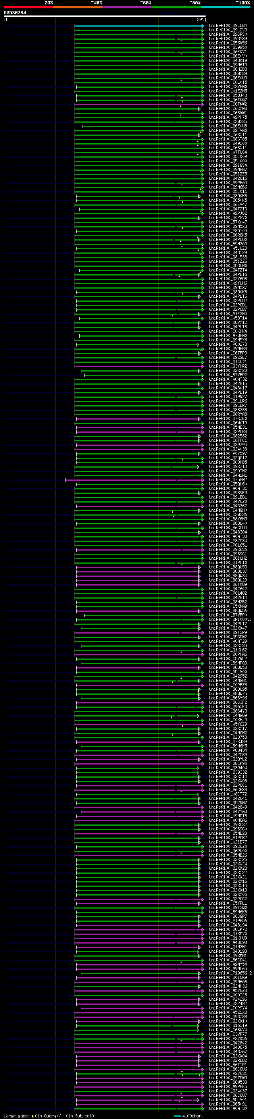This screenshot has width=254, height=1119.
Task: Click hit label UniRef100_Q9SES6
Action: click(228, 549)
